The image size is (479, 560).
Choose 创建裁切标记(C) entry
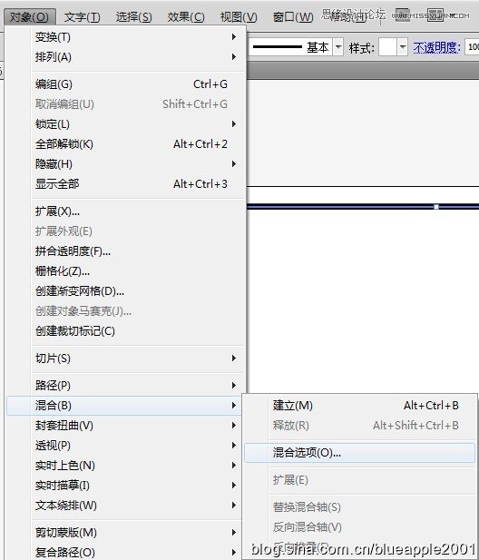137,331
